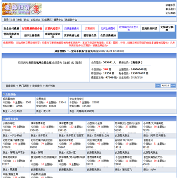The height and width of the screenshot is (178, 178).
Task: Open 道具中心 in the top navigation
Action: [58, 20]
